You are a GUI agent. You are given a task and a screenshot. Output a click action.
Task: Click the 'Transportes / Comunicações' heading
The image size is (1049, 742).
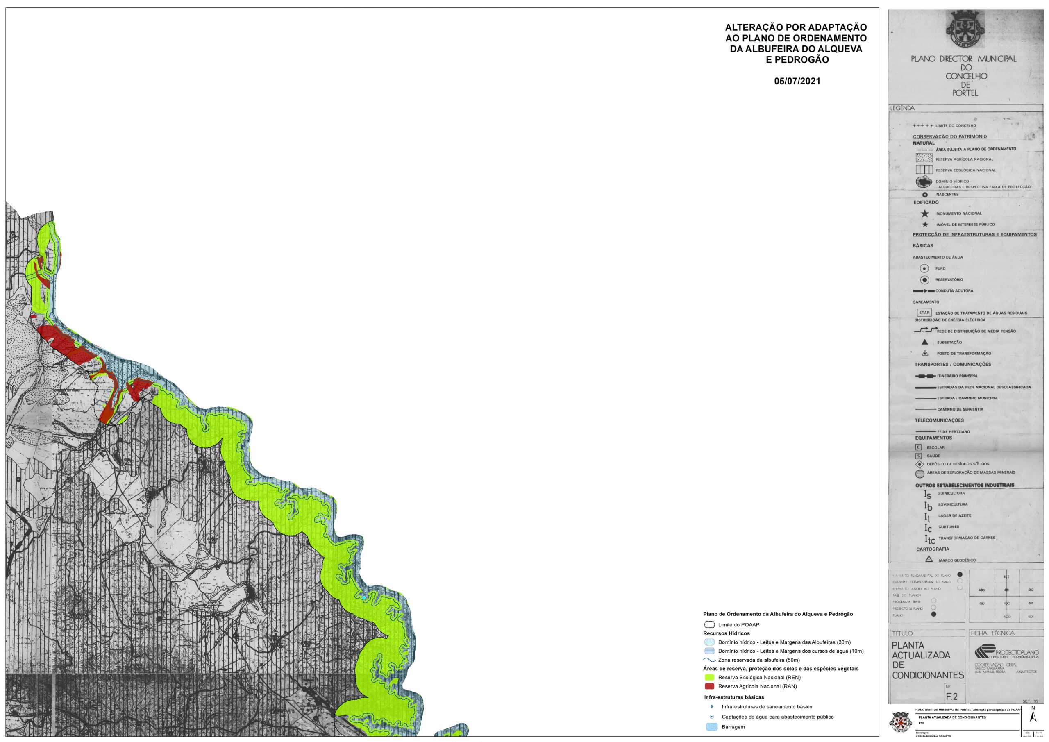pos(953,365)
